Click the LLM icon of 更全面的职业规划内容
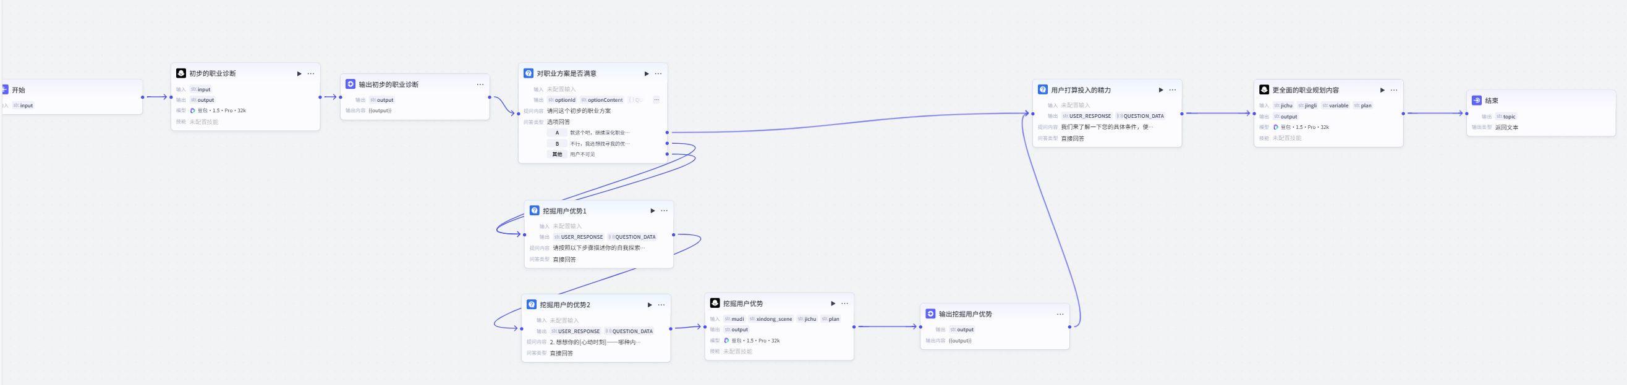This screenshot has height=385, width=1627. click(1264, 89)
